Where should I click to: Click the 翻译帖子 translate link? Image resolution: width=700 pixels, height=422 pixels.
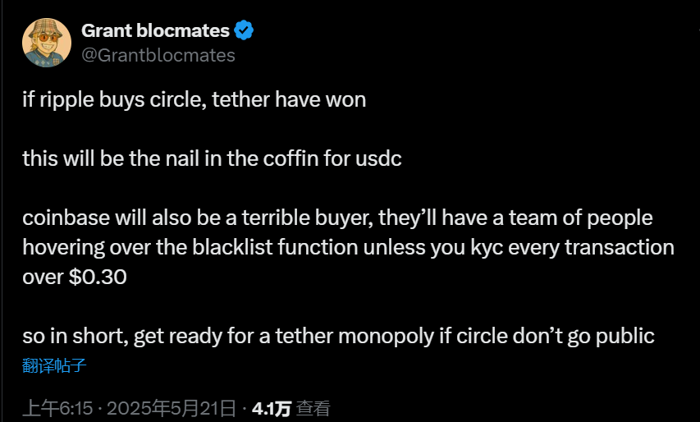click(x=54, y=366)
